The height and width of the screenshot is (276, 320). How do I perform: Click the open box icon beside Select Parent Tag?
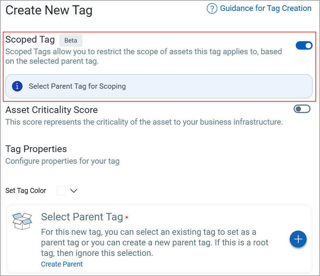tap(22, 221)
